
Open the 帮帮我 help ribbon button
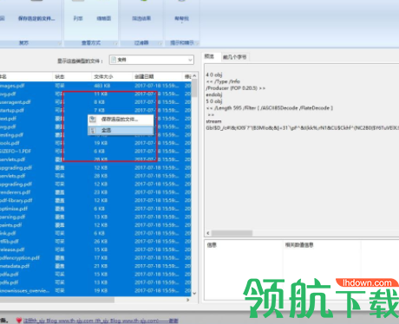point(181,18)
